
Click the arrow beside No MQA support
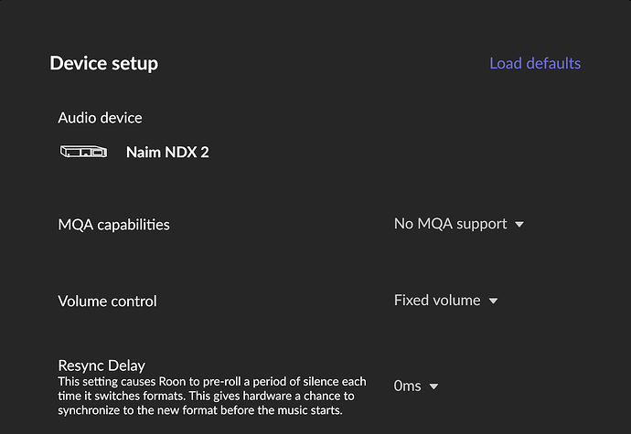pos(519,224)
